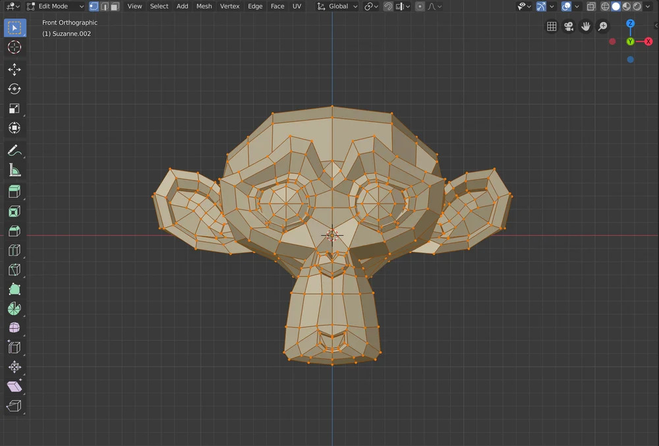The width and height of the screenshot is (659, 446).
Task: Pick the Annotate pencil tool
Action: (x=14, y=150)
